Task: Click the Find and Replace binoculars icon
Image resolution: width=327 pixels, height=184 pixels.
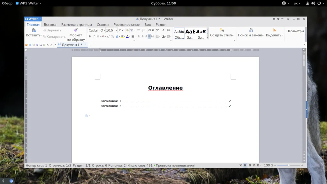Action: [251, 30]
